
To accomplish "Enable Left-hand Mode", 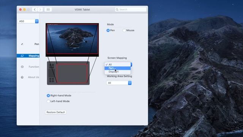I will [48, 101].
